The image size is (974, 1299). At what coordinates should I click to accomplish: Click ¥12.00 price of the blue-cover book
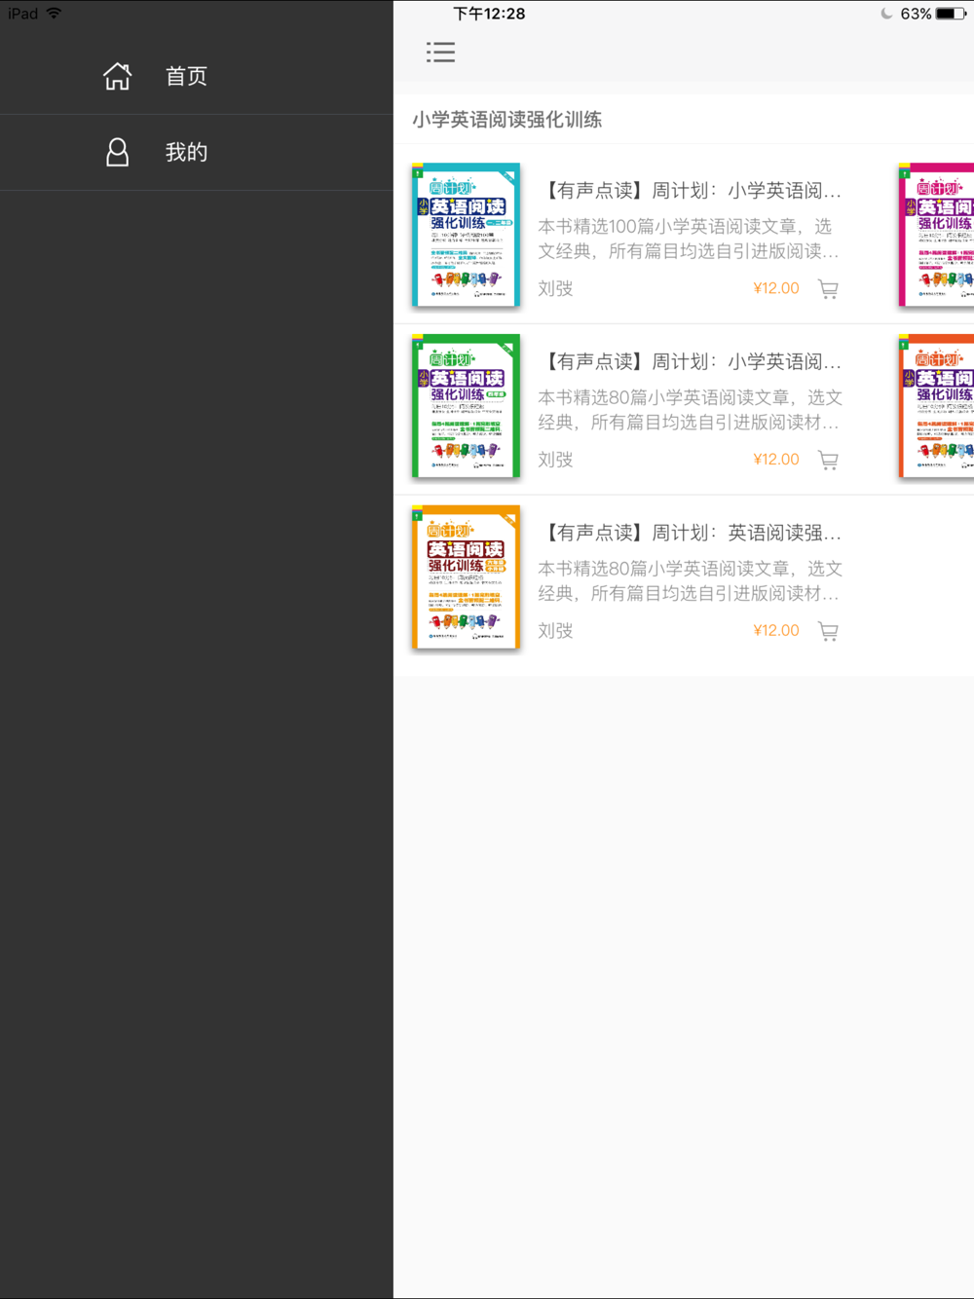pyautogui.click(x=776, y=288)
